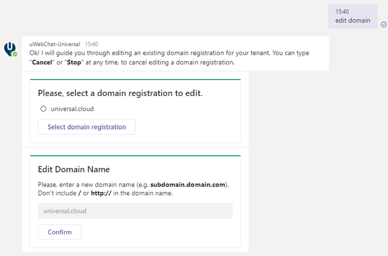Click the 15:40 timestamp beside the bot name
This screenshot has width=388, height=256.
(92, 44)
